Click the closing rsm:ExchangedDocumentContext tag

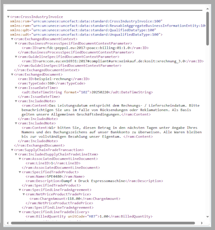click(47, 70)
